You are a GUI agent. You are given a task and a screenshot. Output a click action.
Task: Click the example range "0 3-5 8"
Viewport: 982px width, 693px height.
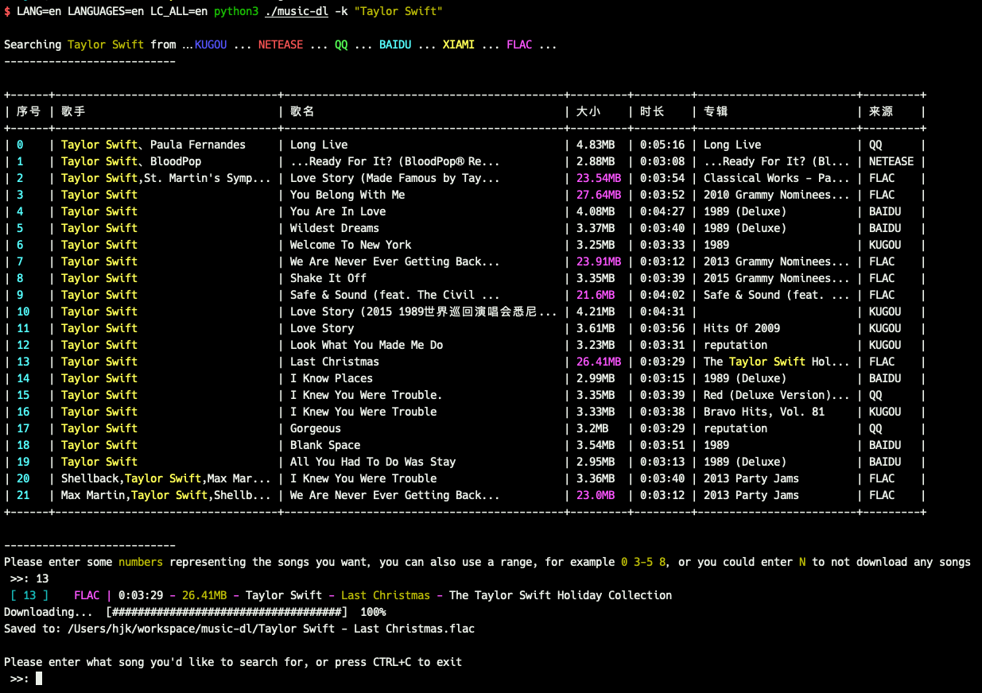tap(643, 562)
